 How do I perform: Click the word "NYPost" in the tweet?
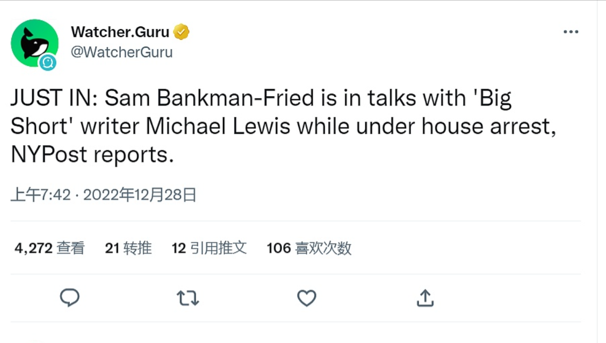[48, 154]
